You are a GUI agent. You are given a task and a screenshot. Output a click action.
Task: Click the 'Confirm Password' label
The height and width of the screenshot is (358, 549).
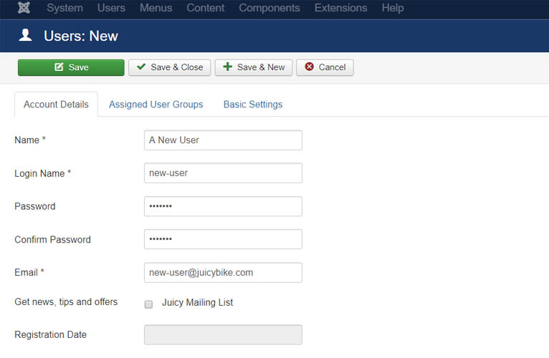[x=52, y=239]
